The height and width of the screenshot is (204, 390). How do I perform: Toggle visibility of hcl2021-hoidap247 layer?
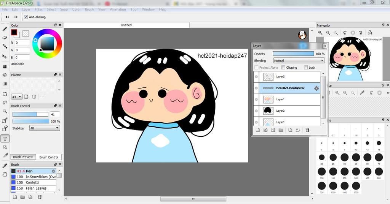point(256,88)
